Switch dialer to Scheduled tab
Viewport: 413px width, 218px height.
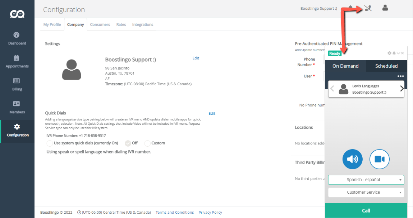coord(386,66)
